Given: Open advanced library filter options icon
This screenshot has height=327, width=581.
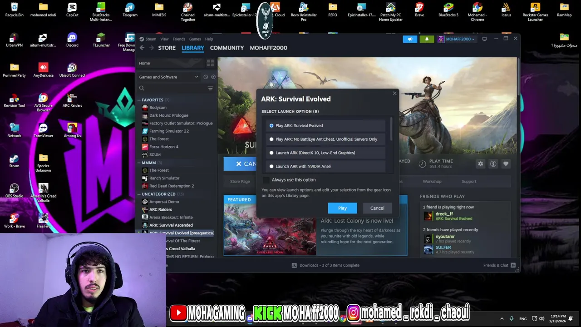Looking at the screenshot, I should tap(210, 88).
